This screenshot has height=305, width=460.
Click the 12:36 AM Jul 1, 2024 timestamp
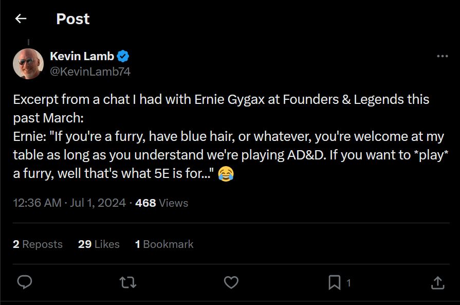pos(69,203)
